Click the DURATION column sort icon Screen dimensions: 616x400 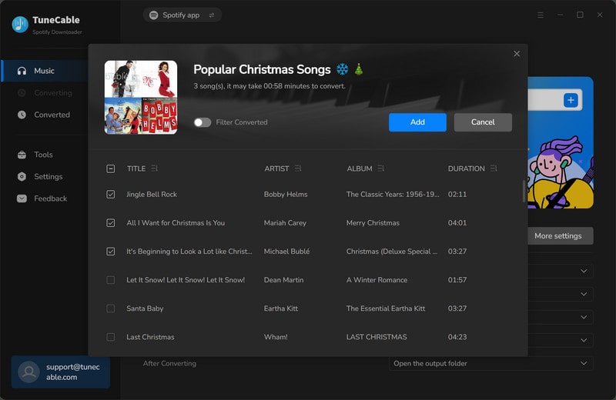pos(494,168)
